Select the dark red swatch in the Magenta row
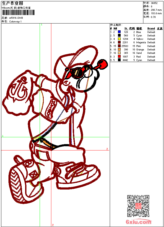164x227 pixels. click(x=119, y=42)
